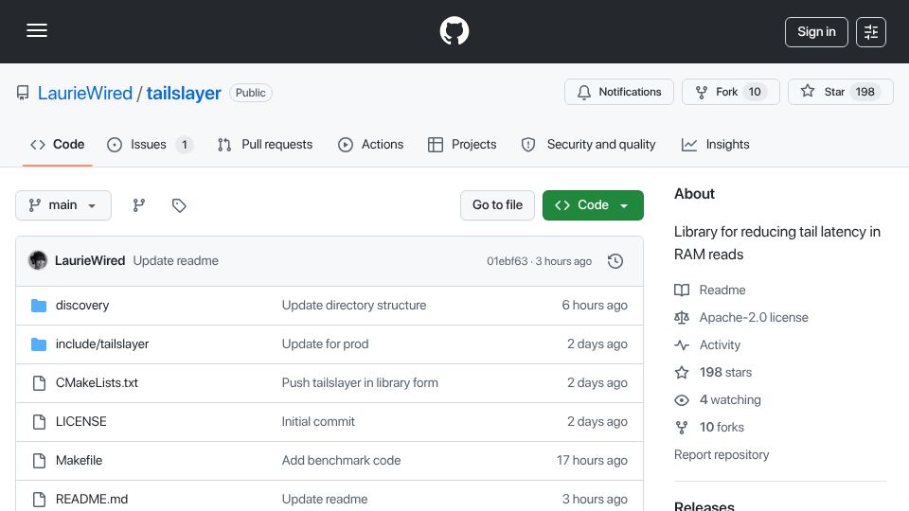Click the Go to file button
The width and height of the screenshot is (909, 511).
(x=497, y=205)
